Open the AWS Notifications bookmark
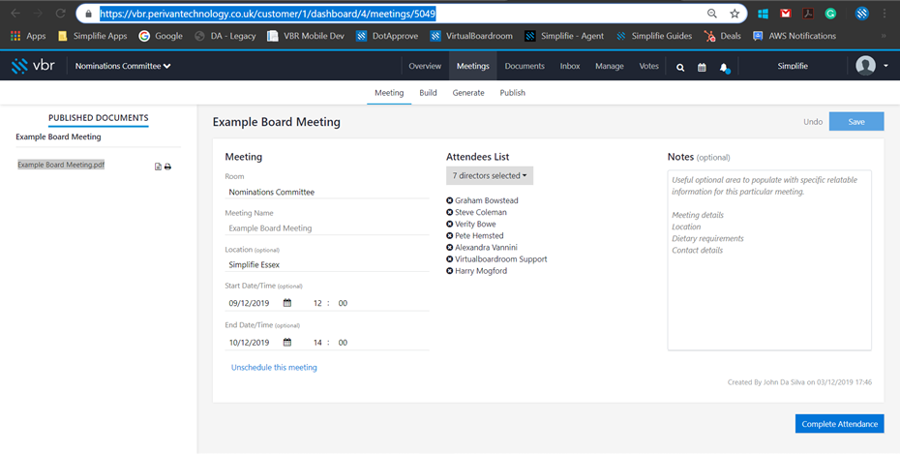 pos(795,36)
